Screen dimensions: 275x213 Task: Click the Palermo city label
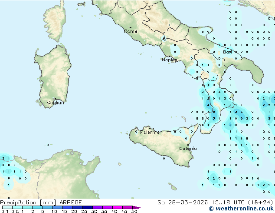point(150,132)
